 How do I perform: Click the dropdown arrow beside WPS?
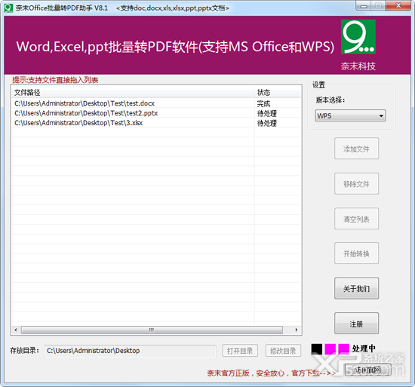[x=381, y=116]
